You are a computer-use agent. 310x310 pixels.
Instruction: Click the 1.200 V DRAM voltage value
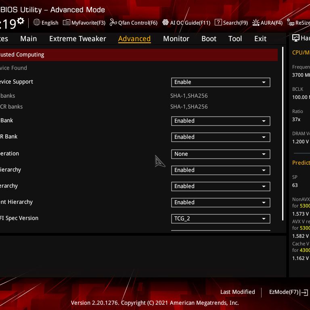300,142
